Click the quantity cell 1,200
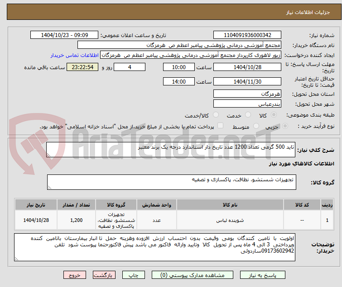 (x=77, y=220)
